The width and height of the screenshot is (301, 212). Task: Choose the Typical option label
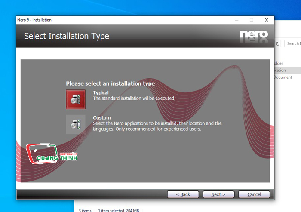click(x=101, y=92)
